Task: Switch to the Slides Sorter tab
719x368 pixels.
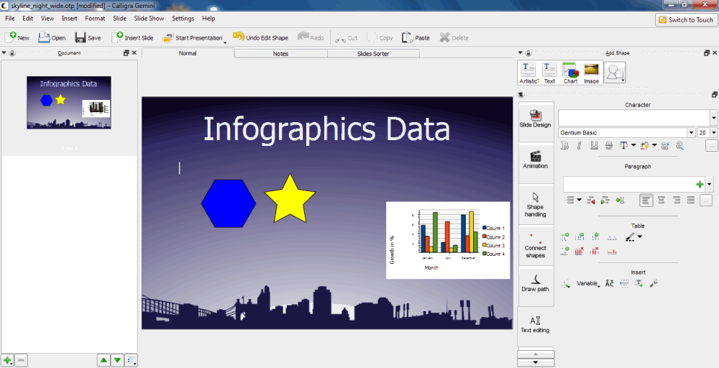Action: [x=373, y=54]
